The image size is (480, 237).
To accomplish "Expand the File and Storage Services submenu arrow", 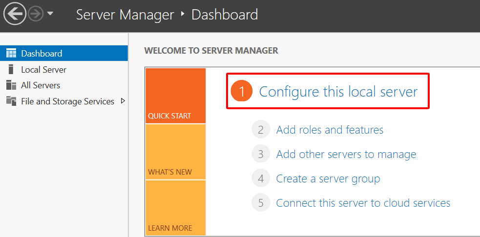I will pyautogui.click(x=123, y=101).
